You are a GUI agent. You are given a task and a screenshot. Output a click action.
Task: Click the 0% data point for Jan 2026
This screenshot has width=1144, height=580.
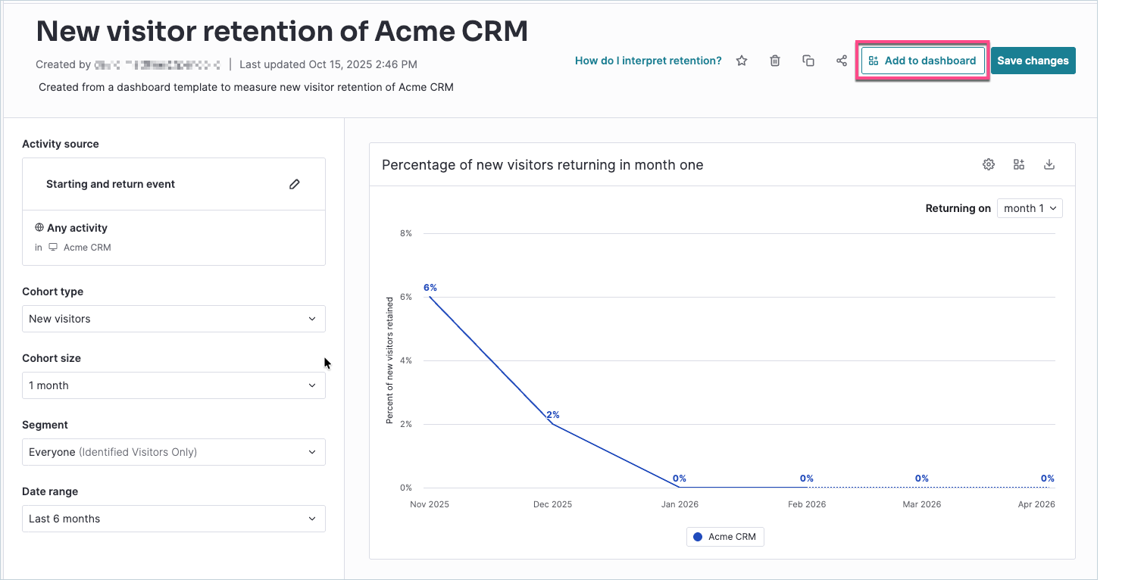(680, 487)
